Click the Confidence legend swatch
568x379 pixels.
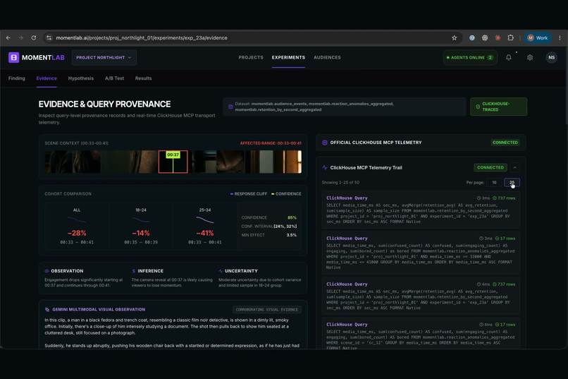[x=273, y=194]
